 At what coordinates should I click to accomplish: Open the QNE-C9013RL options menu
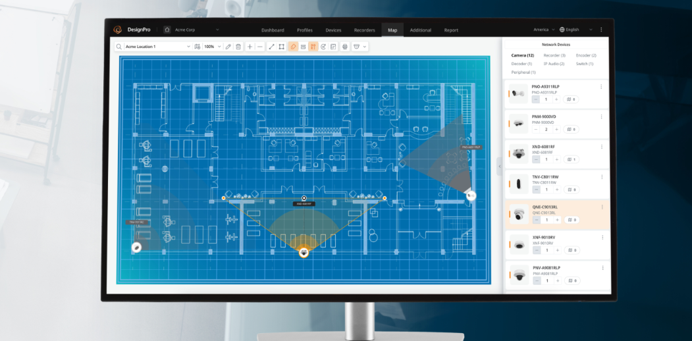click(602, 207)
